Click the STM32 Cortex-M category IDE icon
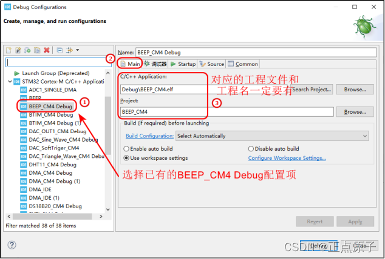The height and width of the screenshot is (259, 385). click(16, 82)
